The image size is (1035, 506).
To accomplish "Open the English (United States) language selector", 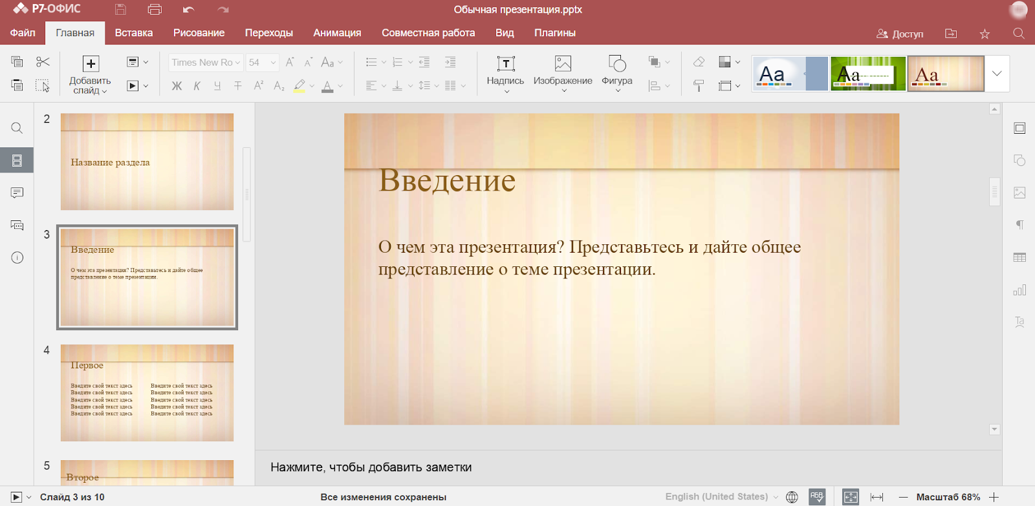I will point(722,497).
